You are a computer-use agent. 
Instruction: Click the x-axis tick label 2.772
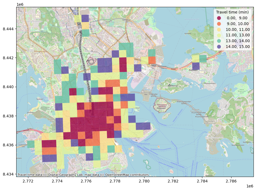pos(28,181)
